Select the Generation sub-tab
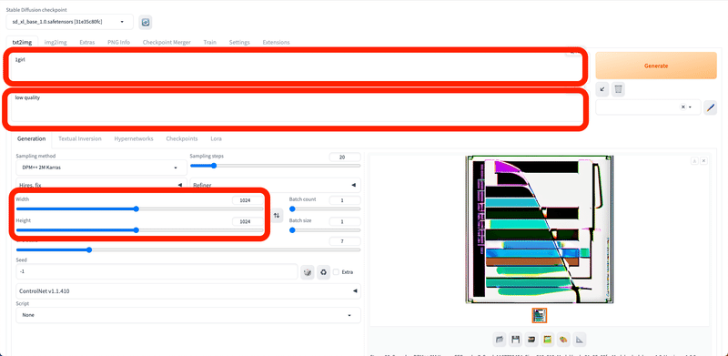This screenshot has height=356, width=728. pyautogui.click(x=32, y=138)
